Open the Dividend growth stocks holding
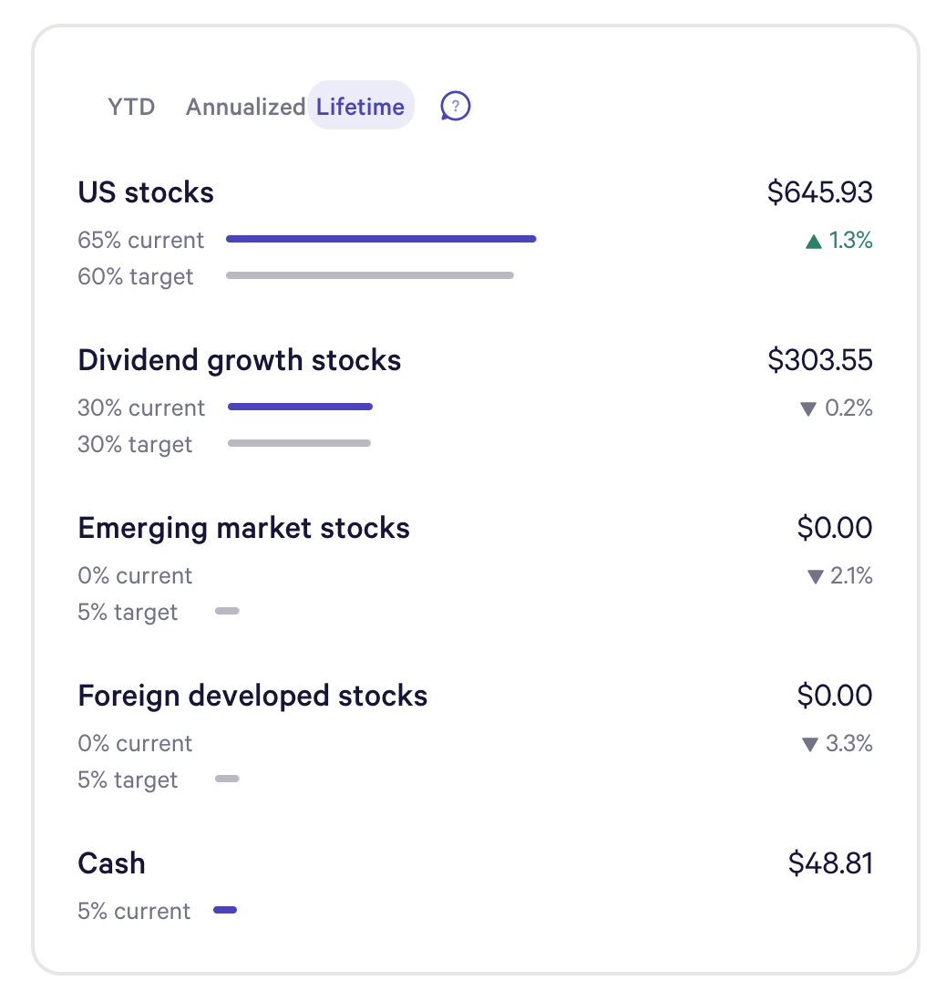Screen dimensions: 946x981 240,360
